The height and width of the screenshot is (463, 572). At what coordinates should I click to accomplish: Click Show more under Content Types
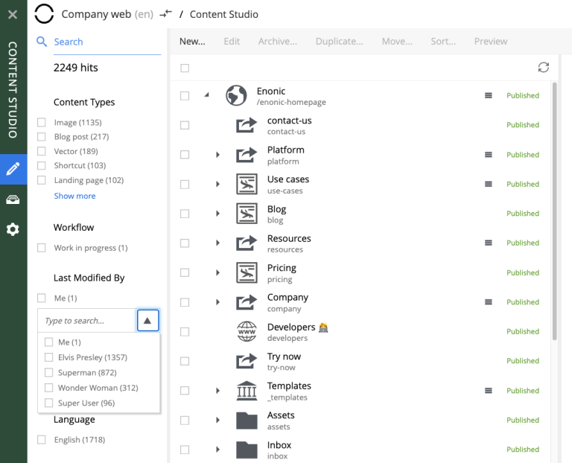tap(74, 196)
